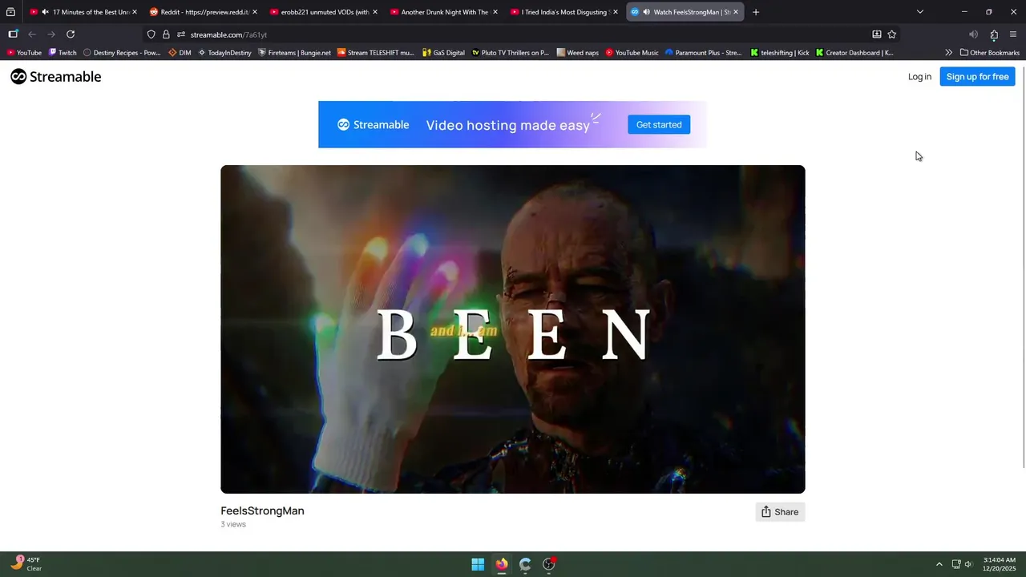Open the GaS Digital bookmark
The height and width of the screenshot is (577, 1026).
[x=443, y=53]
